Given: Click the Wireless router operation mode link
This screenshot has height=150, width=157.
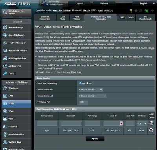Looking at the screenshot, I should tap(62, 11).
